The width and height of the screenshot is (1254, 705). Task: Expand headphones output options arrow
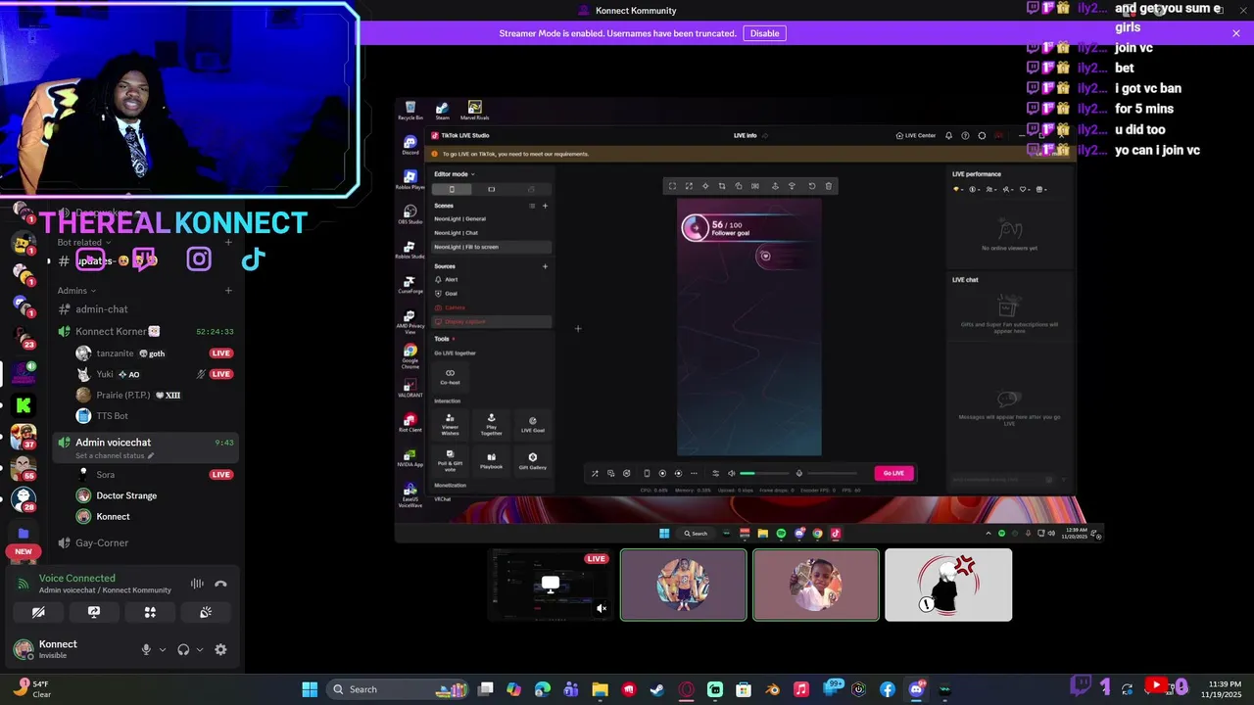pos(200,649)
